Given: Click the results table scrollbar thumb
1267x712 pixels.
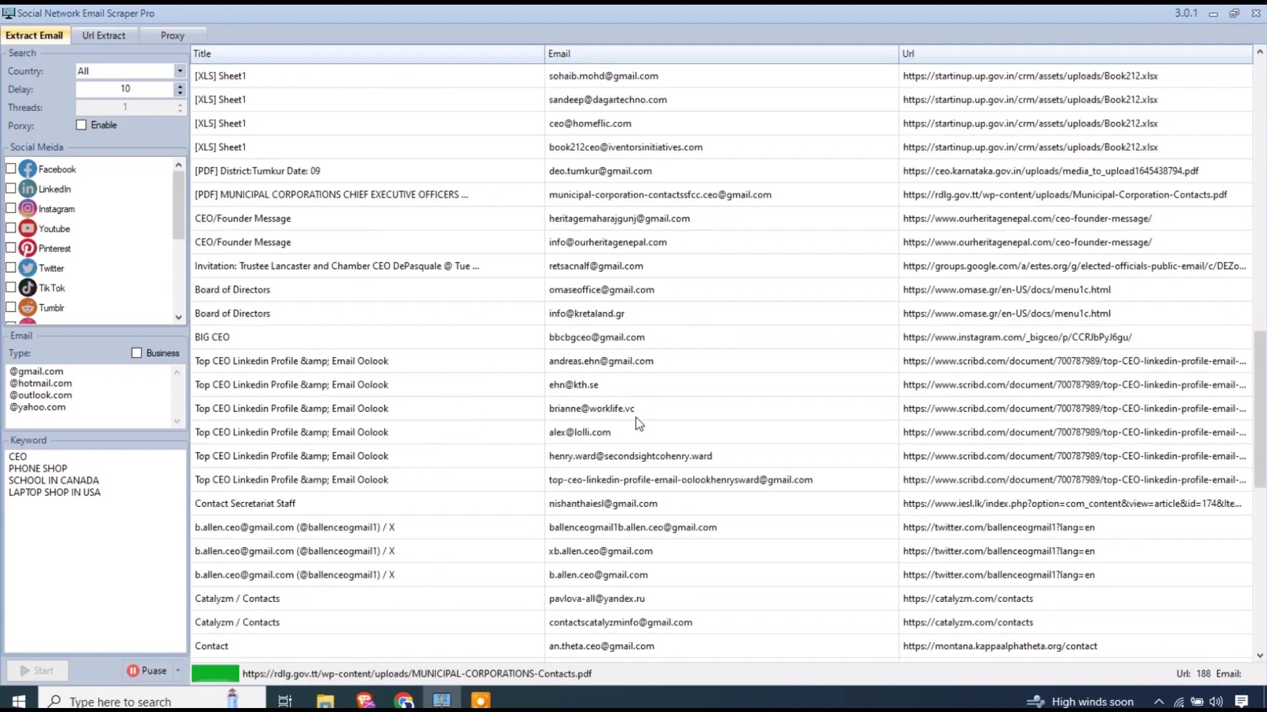Looking at the screenshot, I should tap(1260, 409).
